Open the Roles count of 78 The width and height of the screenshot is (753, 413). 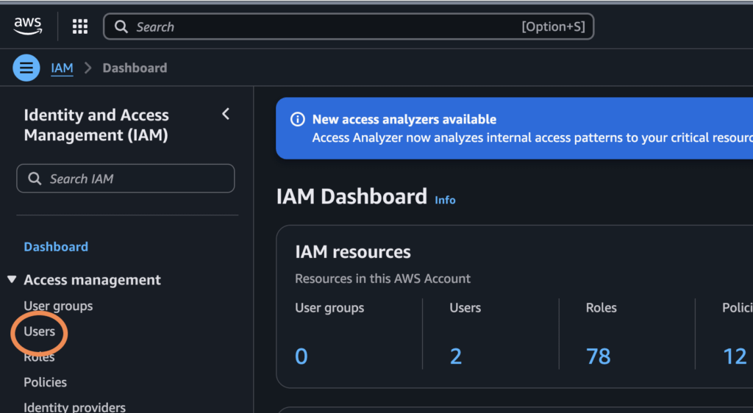pyautogui.click(x=598, y=356)
